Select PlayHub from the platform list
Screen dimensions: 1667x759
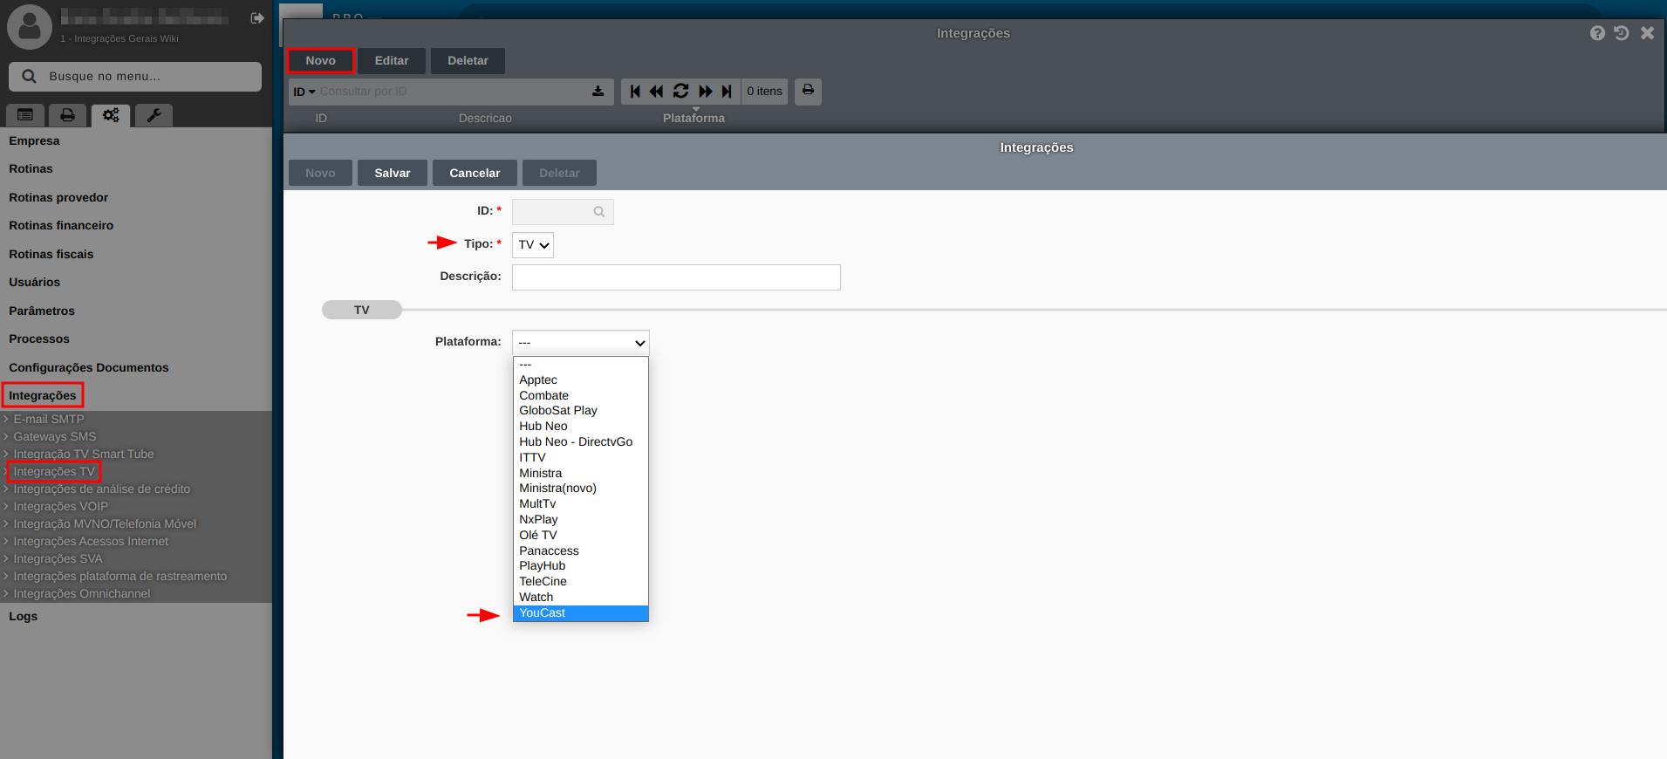(581, 566)
